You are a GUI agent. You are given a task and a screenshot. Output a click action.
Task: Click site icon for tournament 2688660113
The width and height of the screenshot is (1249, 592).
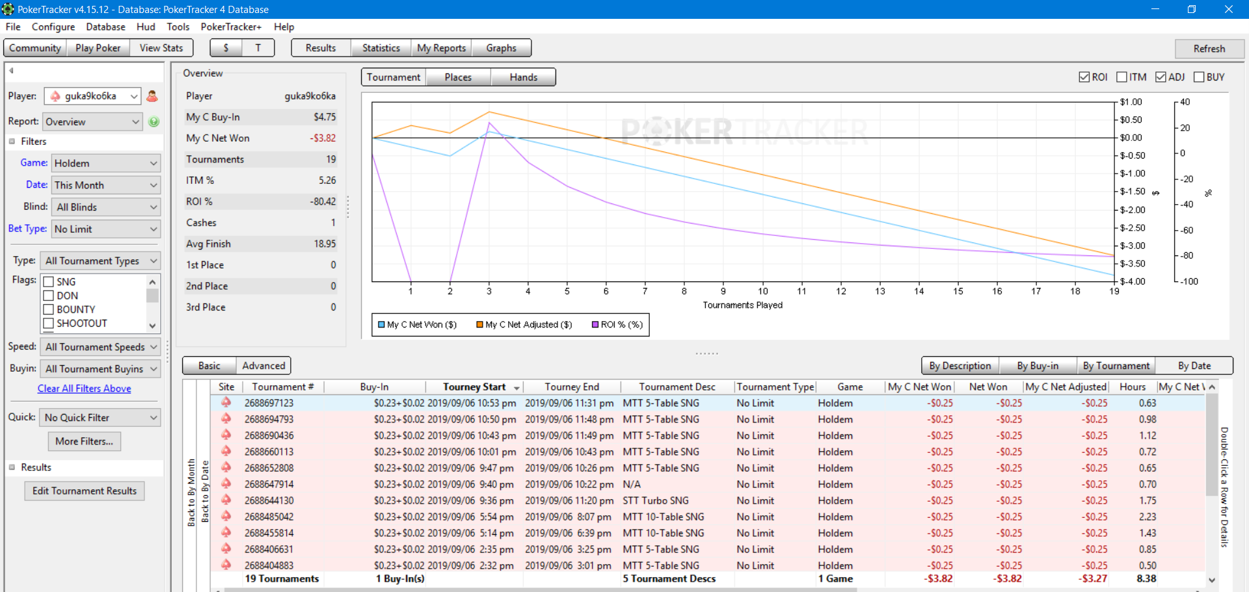226,452
